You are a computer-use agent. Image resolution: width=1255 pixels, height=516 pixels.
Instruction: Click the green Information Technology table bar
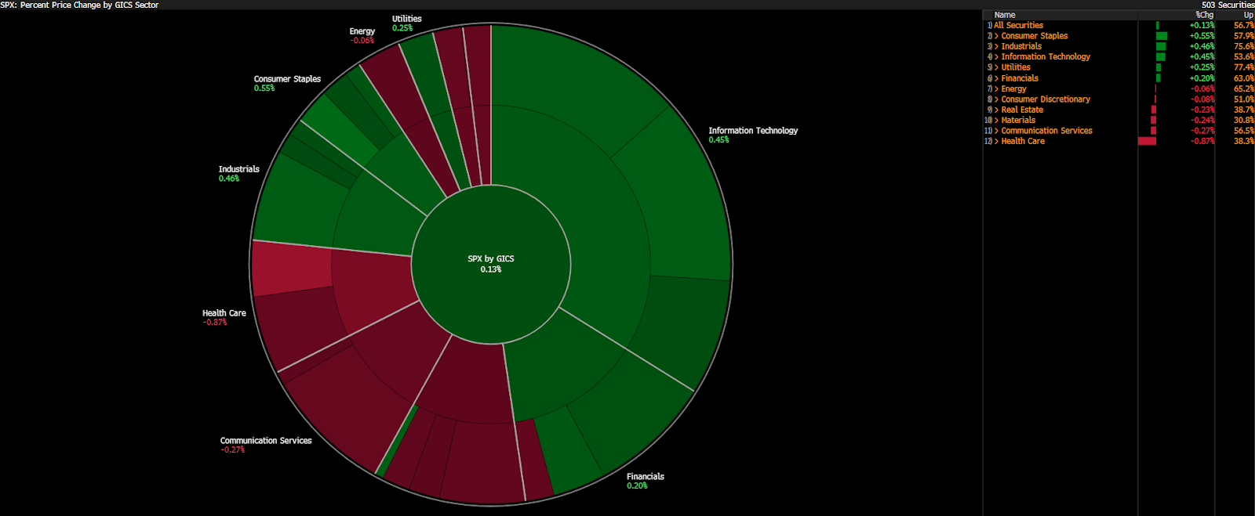[x=1161, y=57]
